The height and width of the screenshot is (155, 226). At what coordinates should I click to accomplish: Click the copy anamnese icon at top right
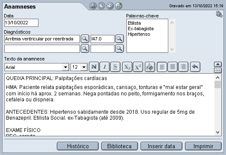[x=219, y=14]
